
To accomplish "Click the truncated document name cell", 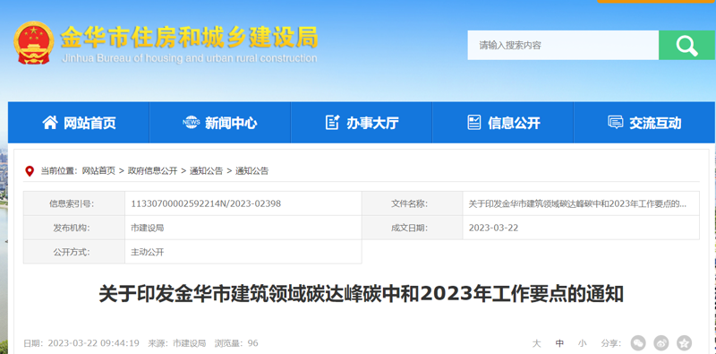I will (581, 203).
